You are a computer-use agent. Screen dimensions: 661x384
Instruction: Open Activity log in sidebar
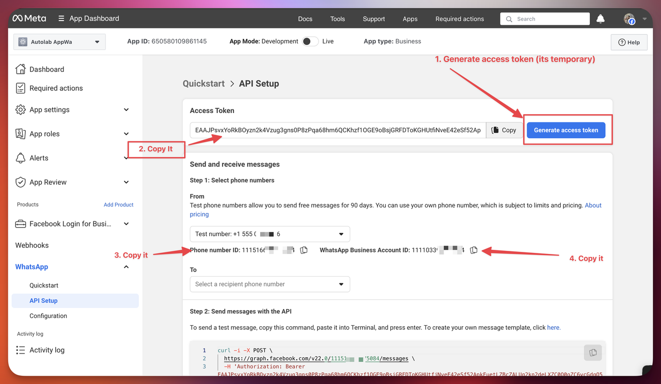[47, 350]
